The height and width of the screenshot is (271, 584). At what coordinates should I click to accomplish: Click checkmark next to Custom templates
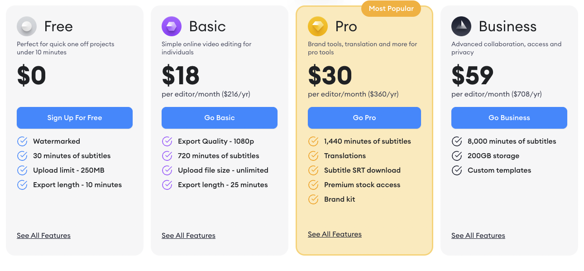pyautogui.click(x=457, y=170)
